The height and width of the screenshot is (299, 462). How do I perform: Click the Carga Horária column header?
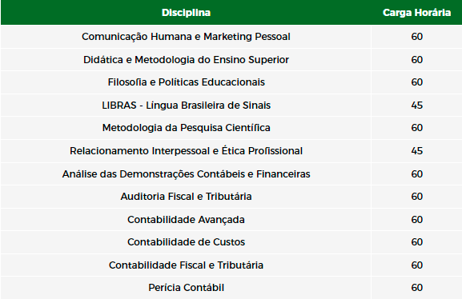point(416,13)
